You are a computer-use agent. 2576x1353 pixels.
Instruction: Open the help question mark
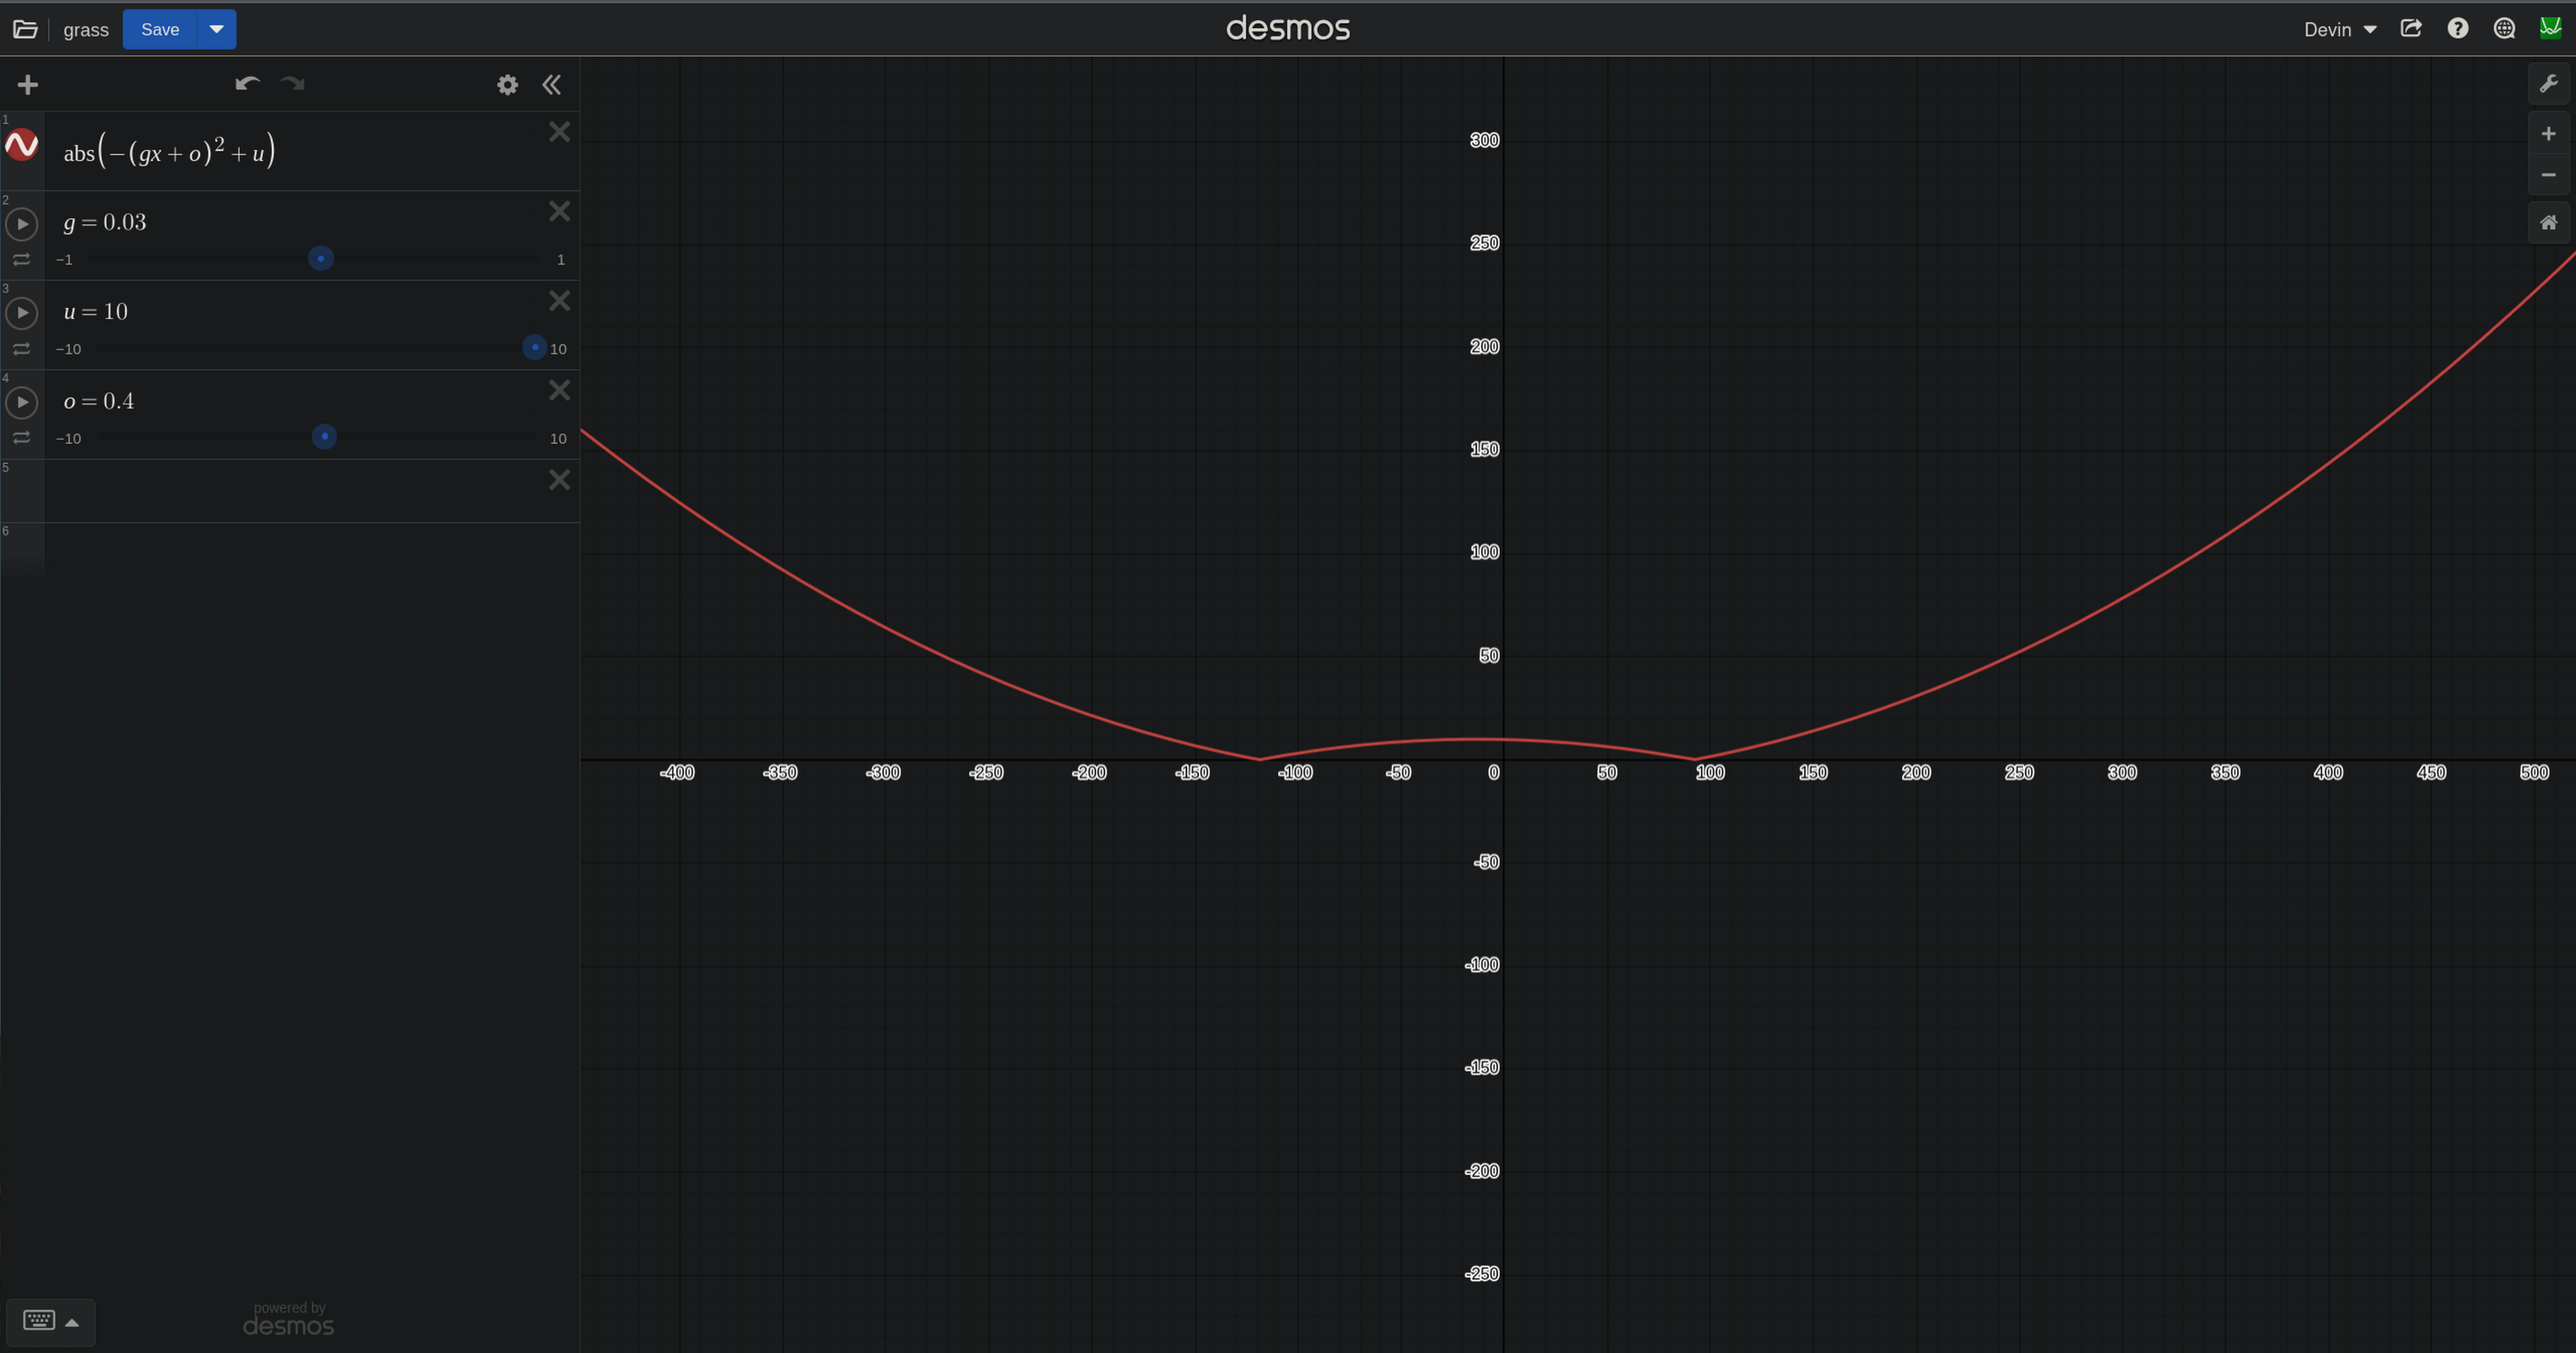point(2457,29)
